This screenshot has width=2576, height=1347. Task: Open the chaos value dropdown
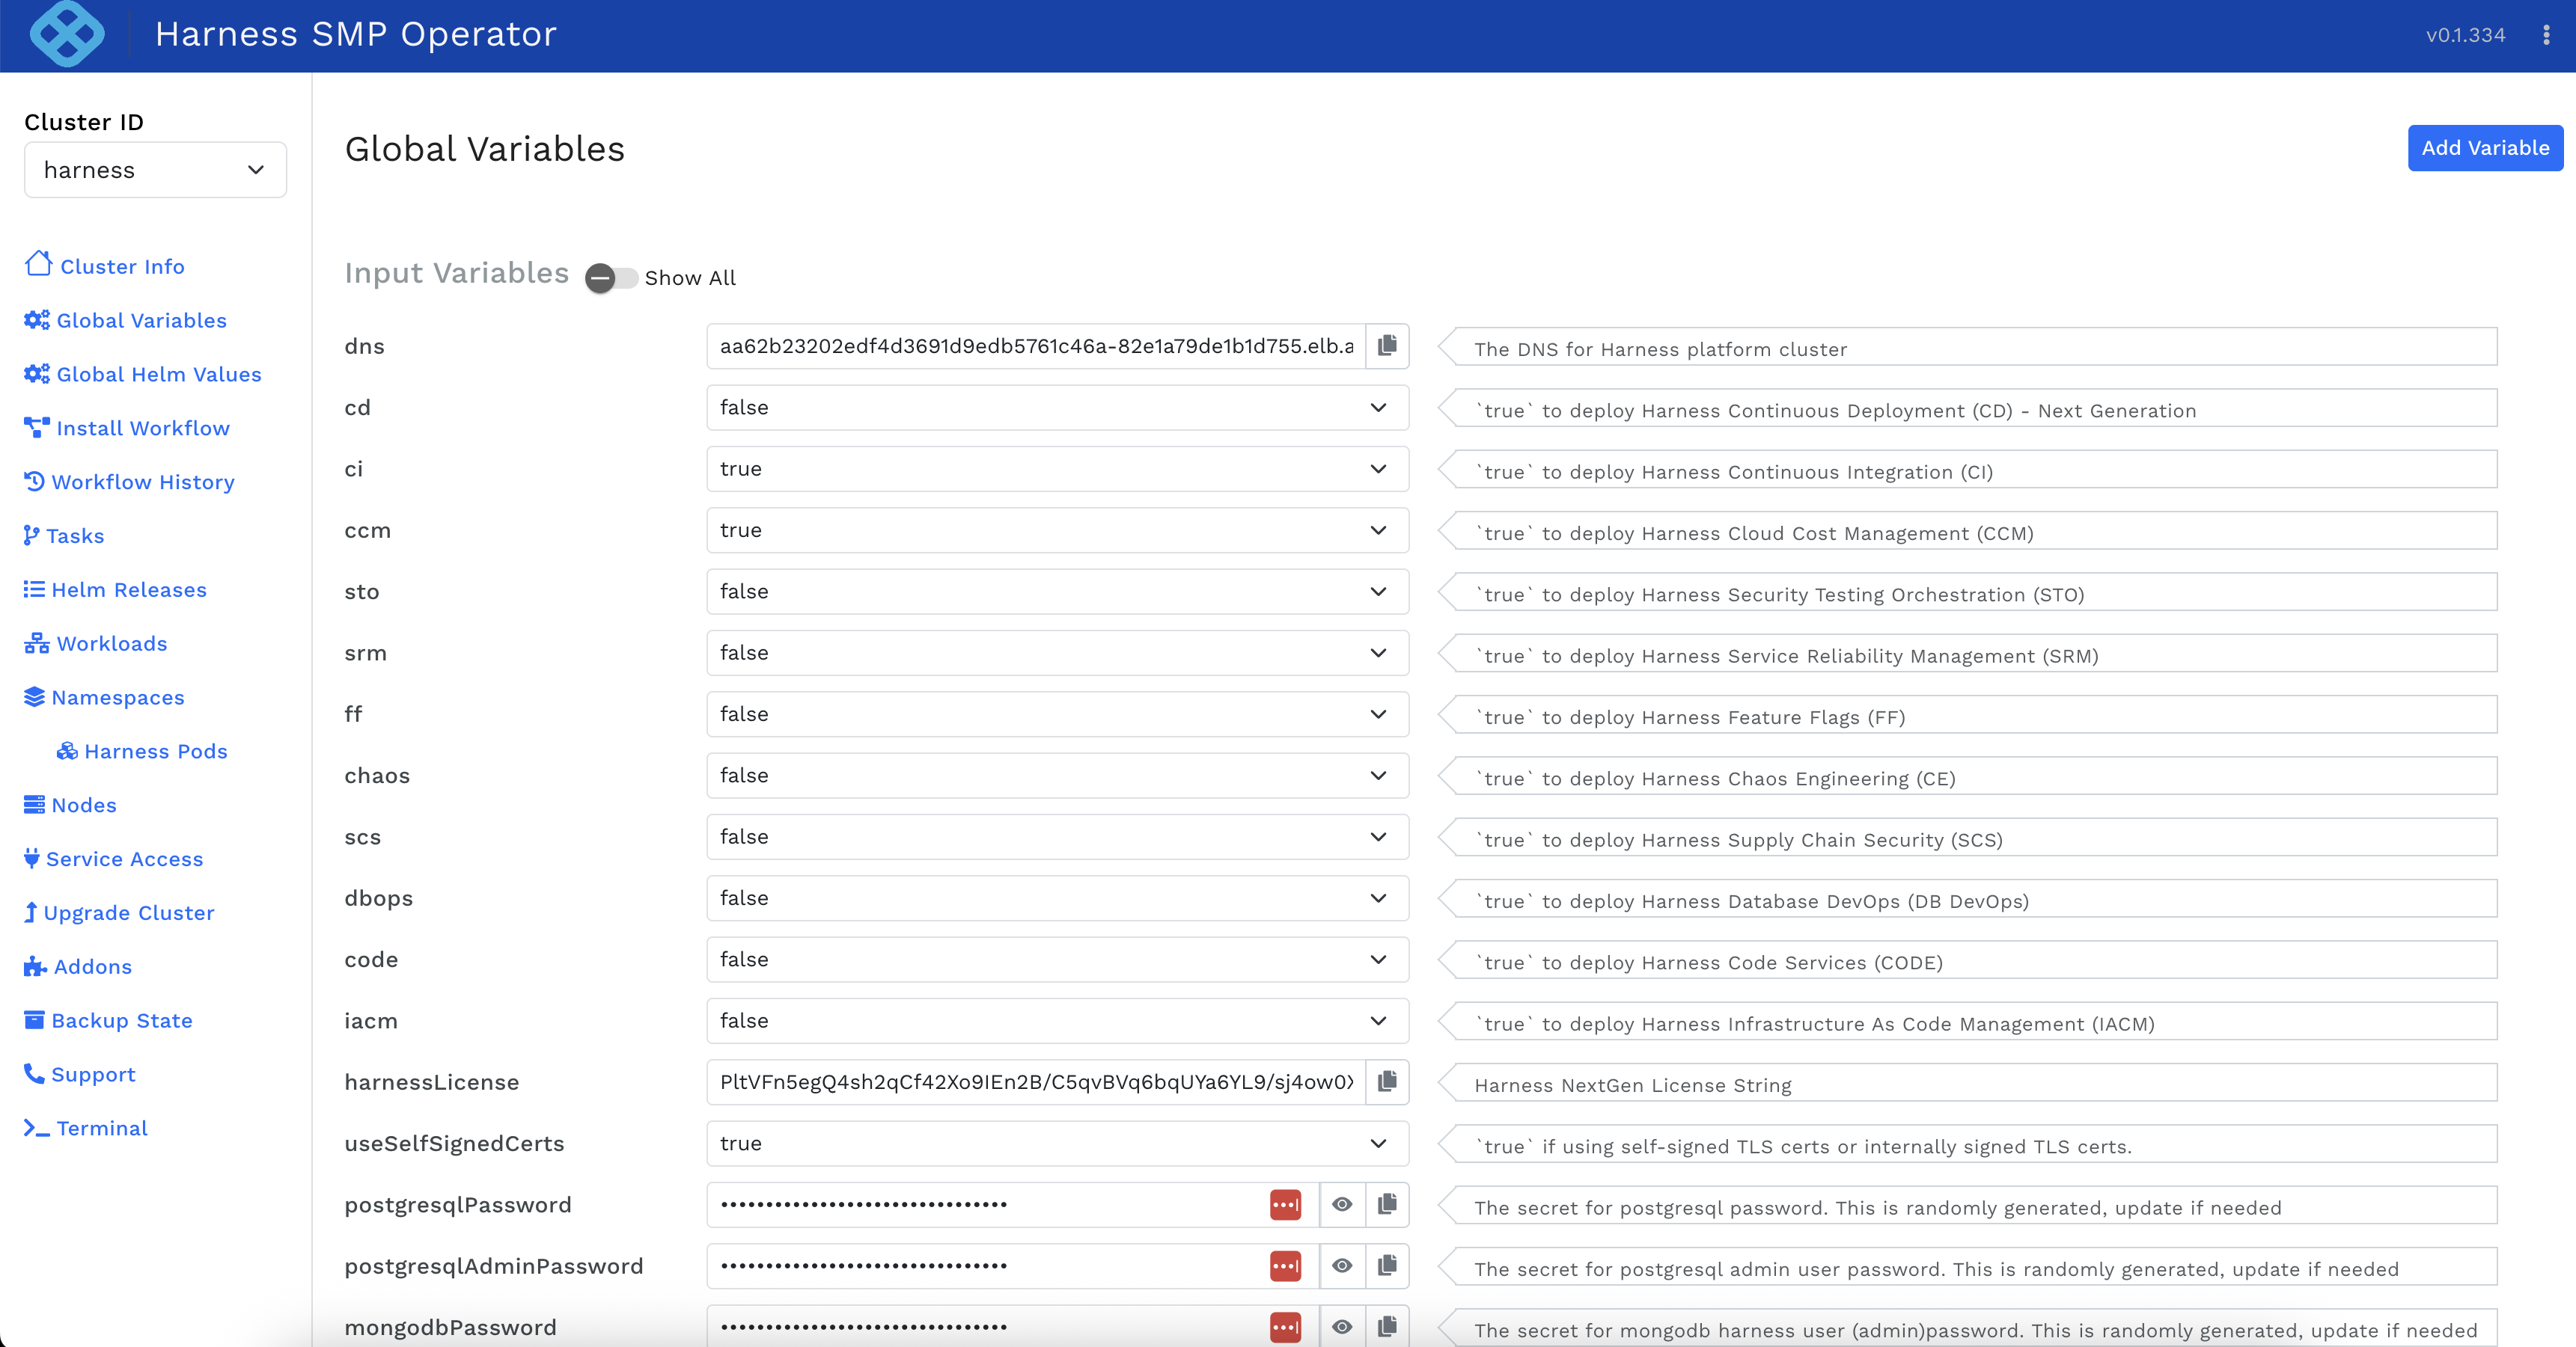click(x=1057, y=776)
